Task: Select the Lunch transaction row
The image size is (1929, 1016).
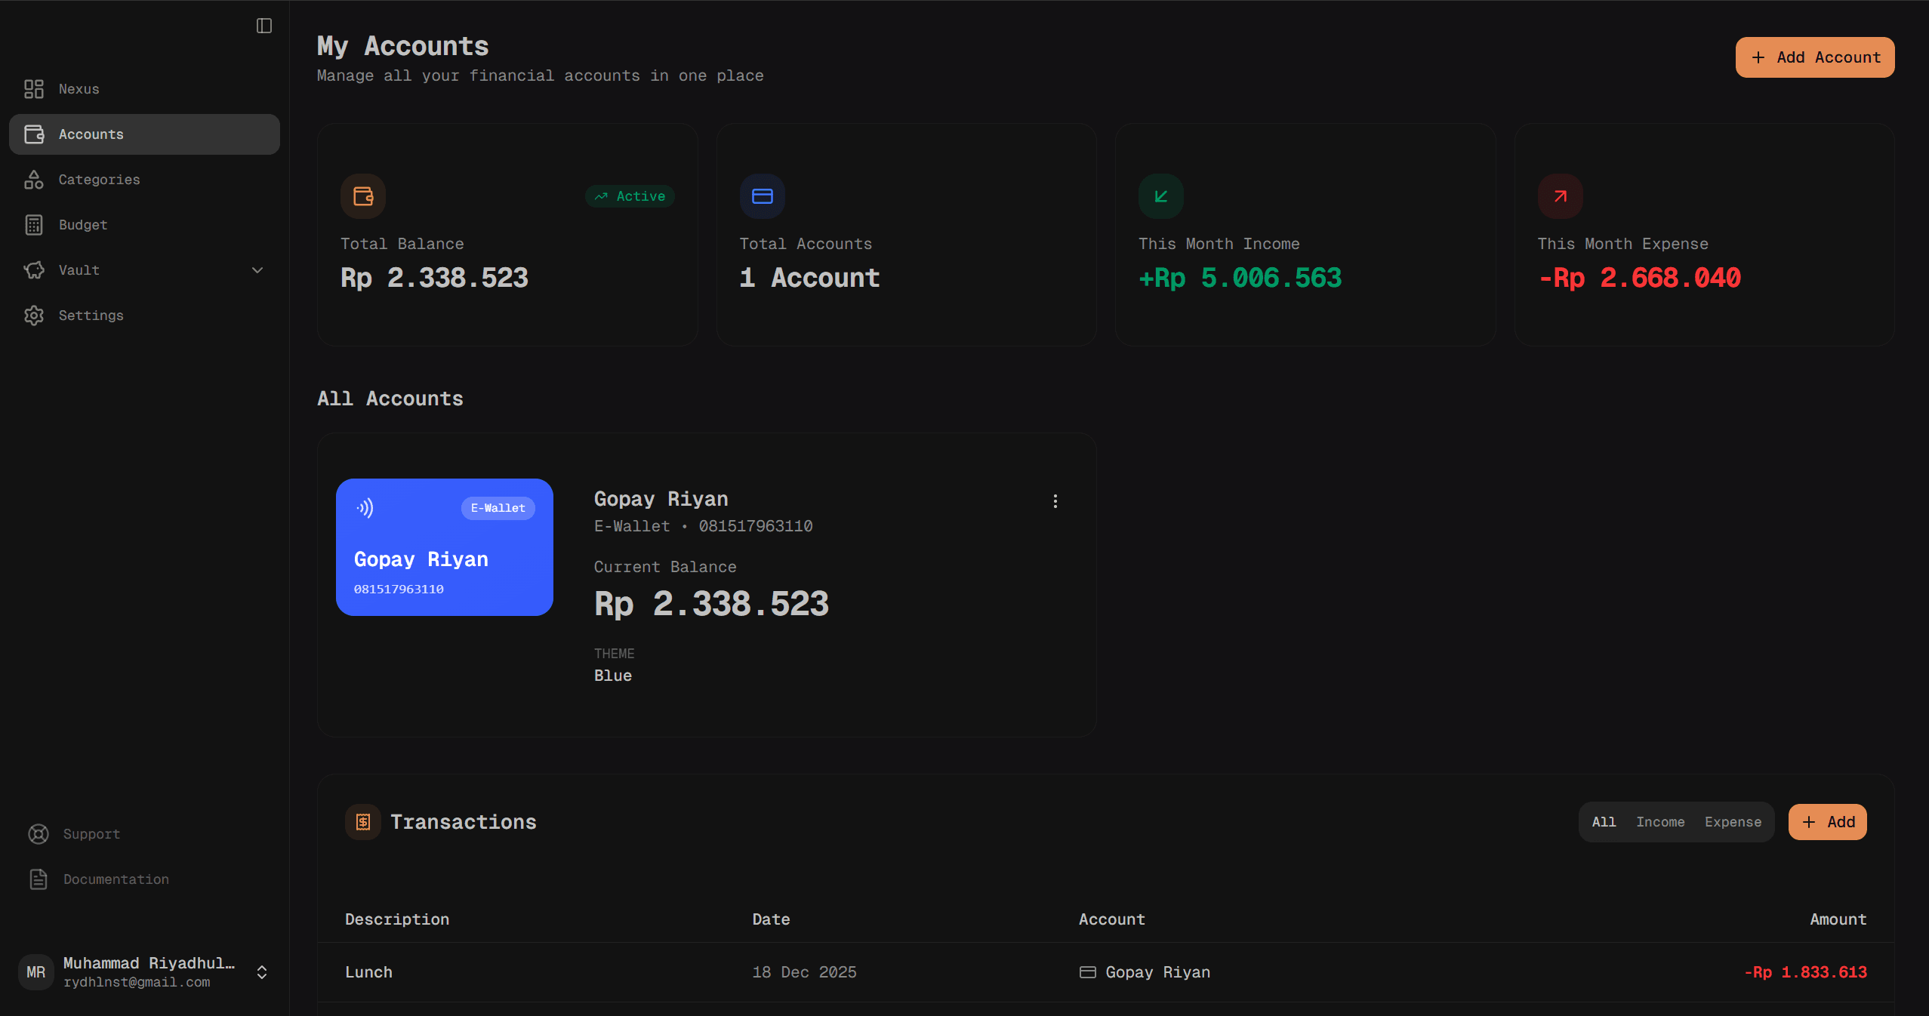Action: pyautogui.click(x=1105, y=972)
